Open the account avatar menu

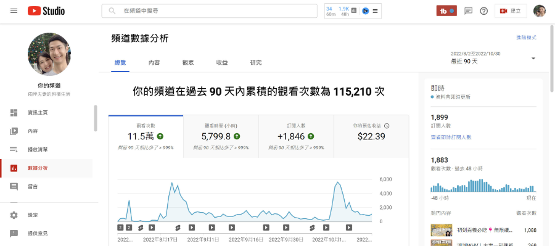click(x=540, y=11)
